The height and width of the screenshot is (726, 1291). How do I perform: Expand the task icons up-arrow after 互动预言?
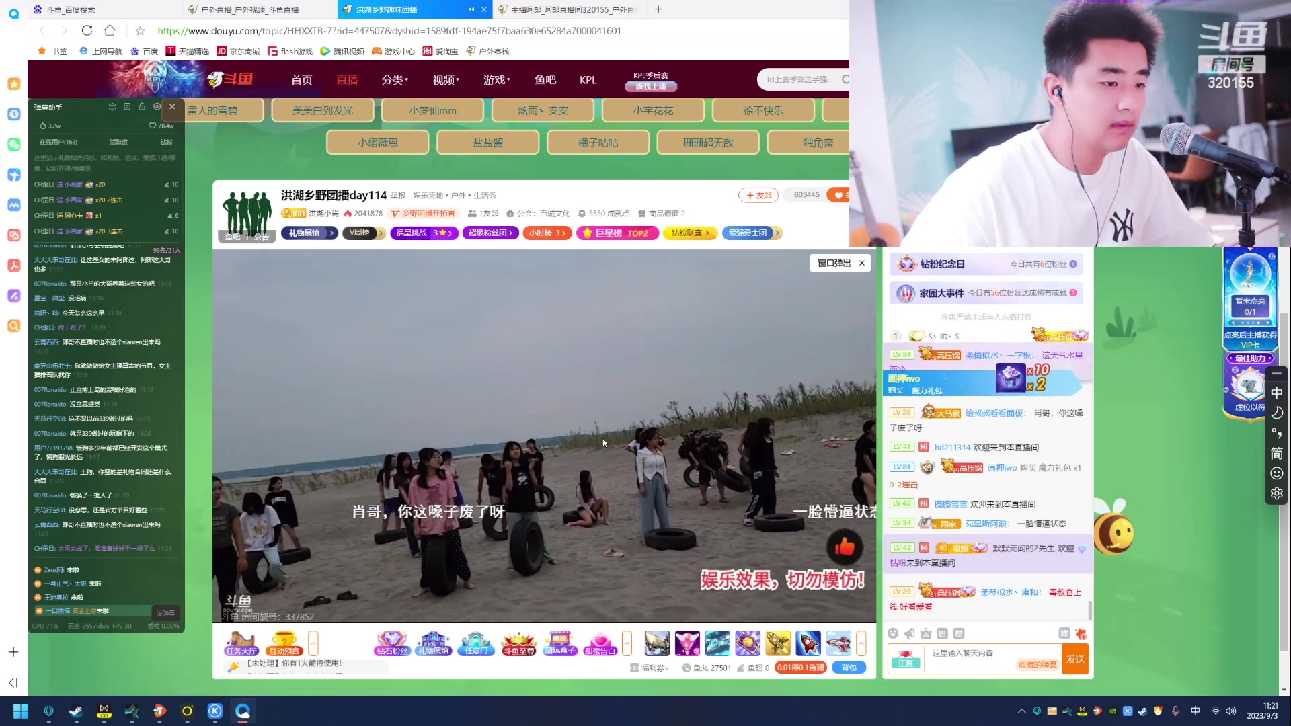tap(313, 643)
